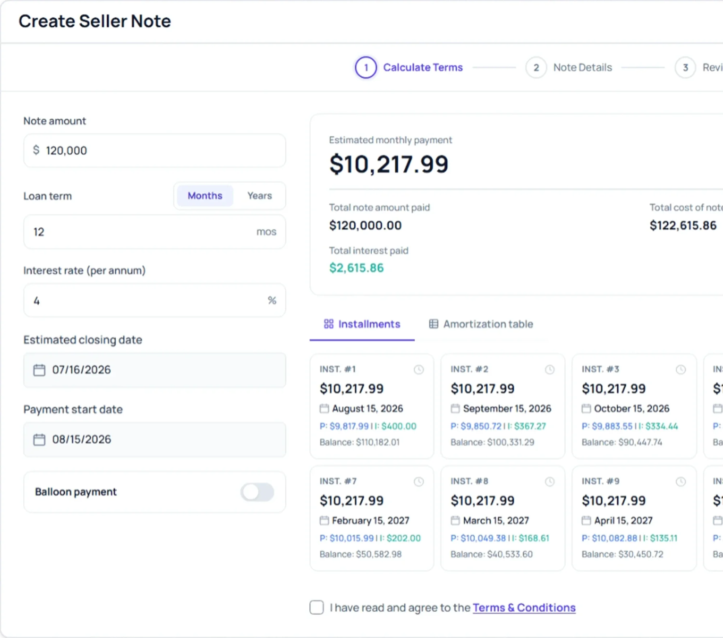723x638 pixels.
Task: Click the Create Seller Note heading
Action: coord(95,21)
